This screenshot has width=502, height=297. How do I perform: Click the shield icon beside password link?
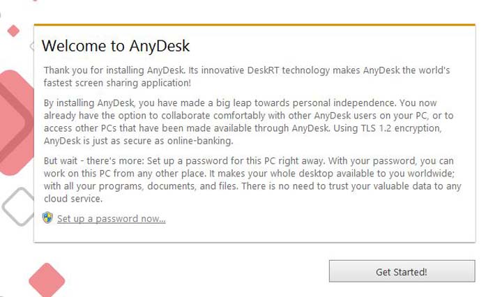pos(48,218)
